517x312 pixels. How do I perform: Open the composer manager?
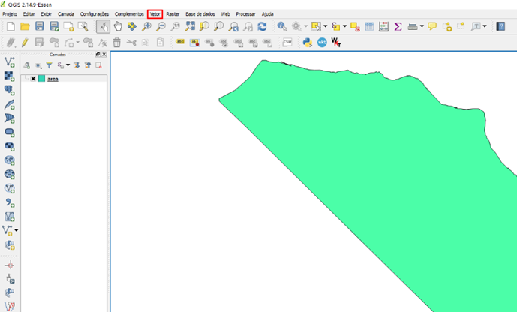(83, 26)
